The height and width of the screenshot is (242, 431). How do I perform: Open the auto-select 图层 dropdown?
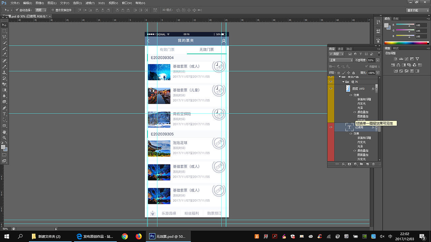[x=40, y=10]
